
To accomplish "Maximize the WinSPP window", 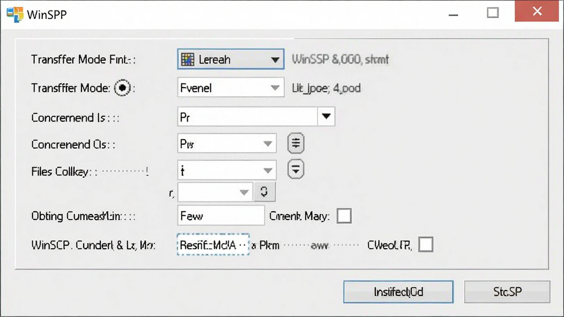I will click(493, 13).
